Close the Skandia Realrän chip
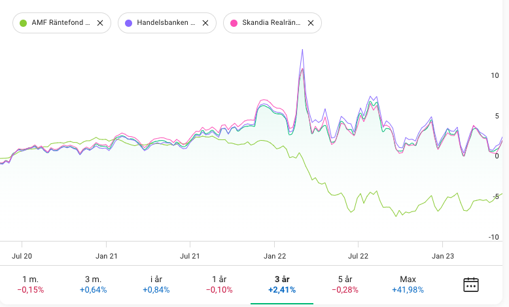 (x=311, y=23)
